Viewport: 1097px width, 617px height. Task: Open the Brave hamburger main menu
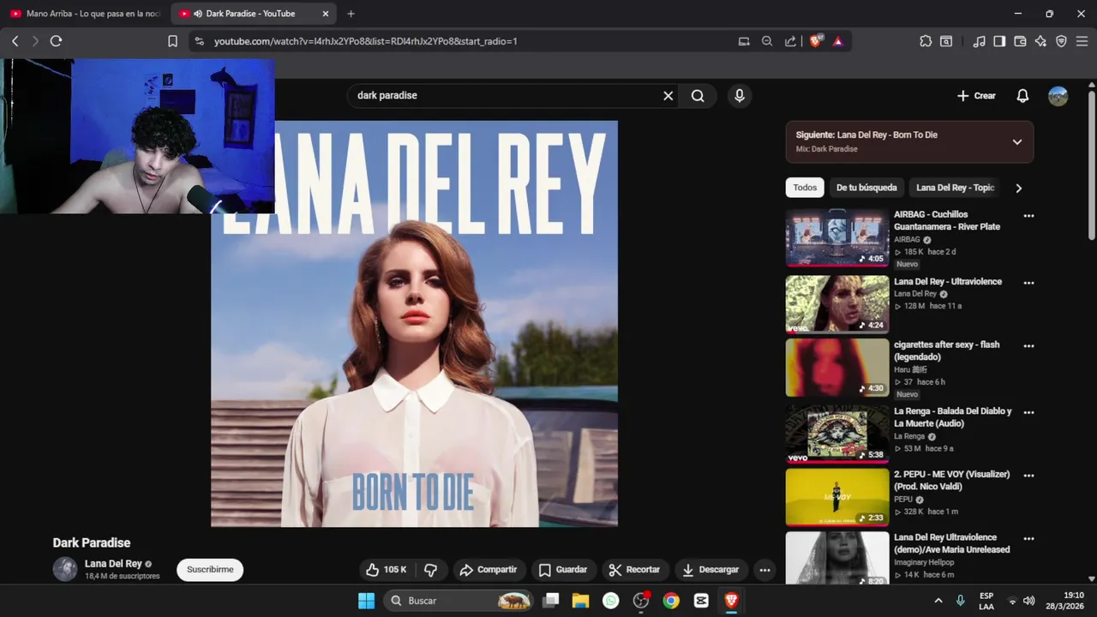point(1082,41)
